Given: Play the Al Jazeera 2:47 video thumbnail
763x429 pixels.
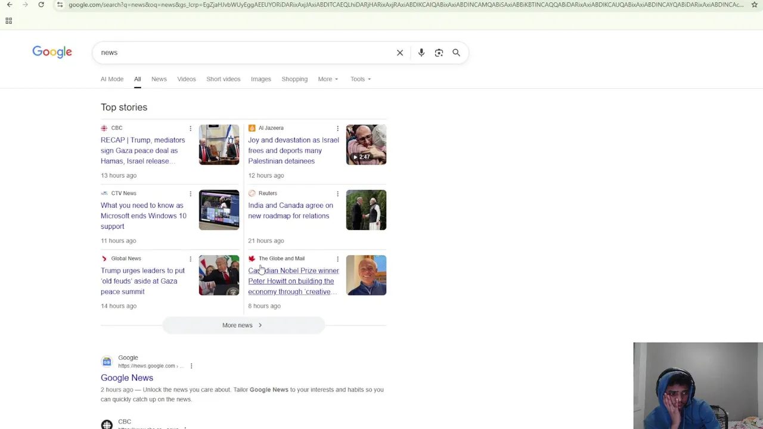Looking at the screenshot, I should point(366,145).
